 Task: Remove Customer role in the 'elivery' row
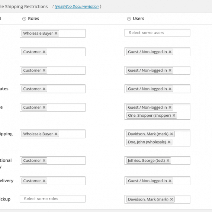click(44, 181)
